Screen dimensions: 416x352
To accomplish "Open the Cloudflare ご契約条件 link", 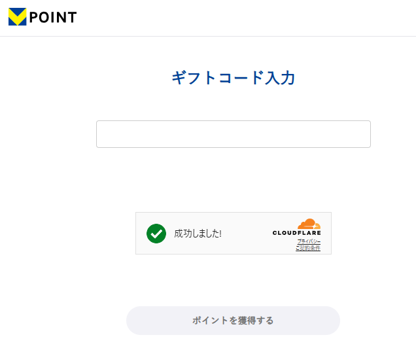I will point(308,248).
